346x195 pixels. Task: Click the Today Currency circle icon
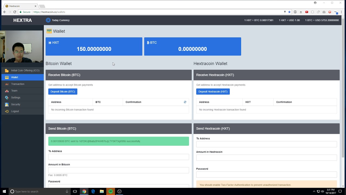[x=48, y=20]
